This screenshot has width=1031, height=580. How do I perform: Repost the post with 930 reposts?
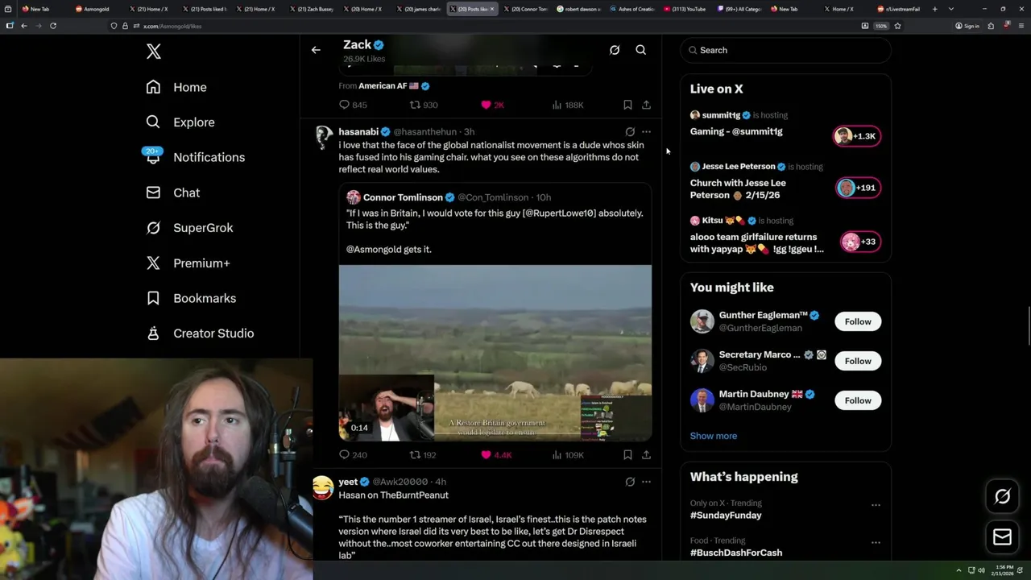(424, 105)
